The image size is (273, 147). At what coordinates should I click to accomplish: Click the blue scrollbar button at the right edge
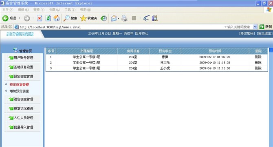[271, 50]
